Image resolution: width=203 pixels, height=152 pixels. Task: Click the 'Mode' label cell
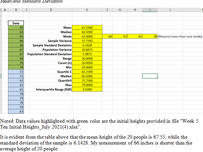point(67,36)
